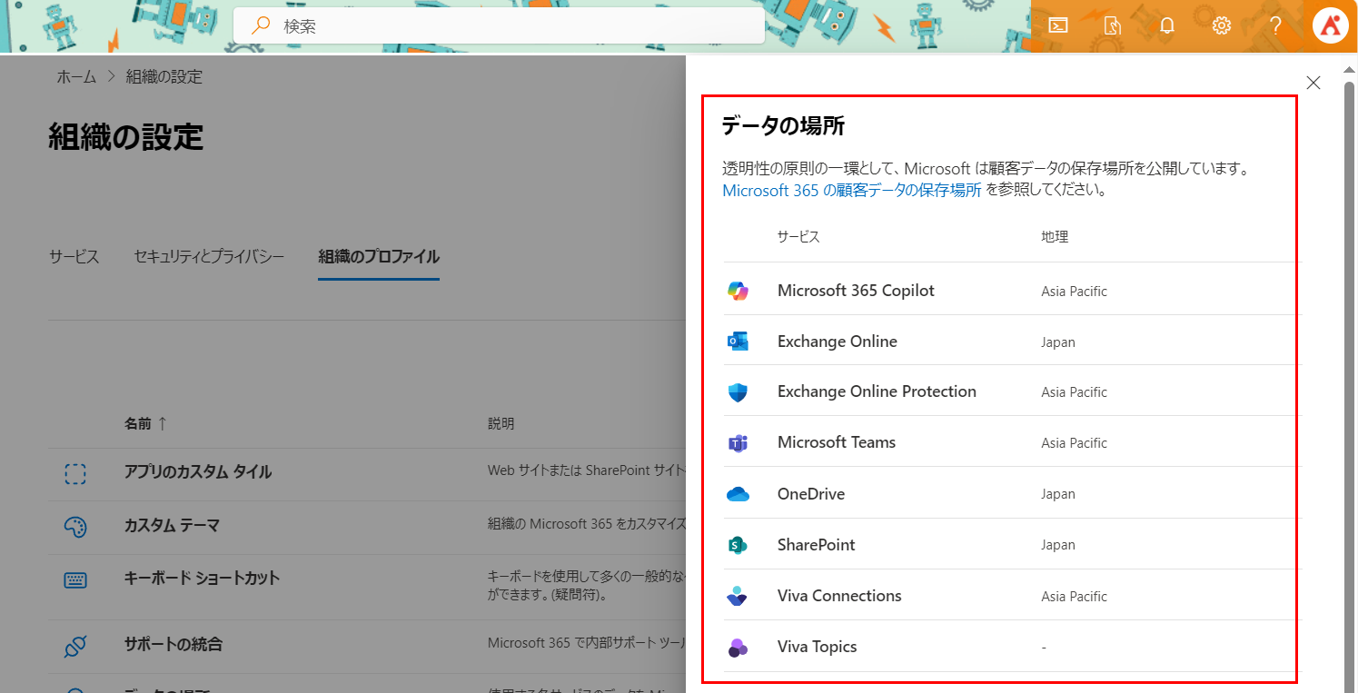The image size is (1358, 693).
Task: Click the SharePoint icon
Action: pos(738,545)
